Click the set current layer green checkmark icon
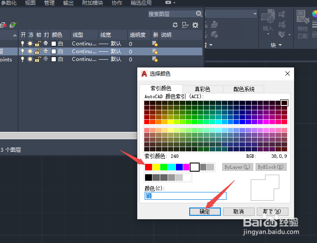The width and height of the screenshot is (317, 243). click(13, 25)
